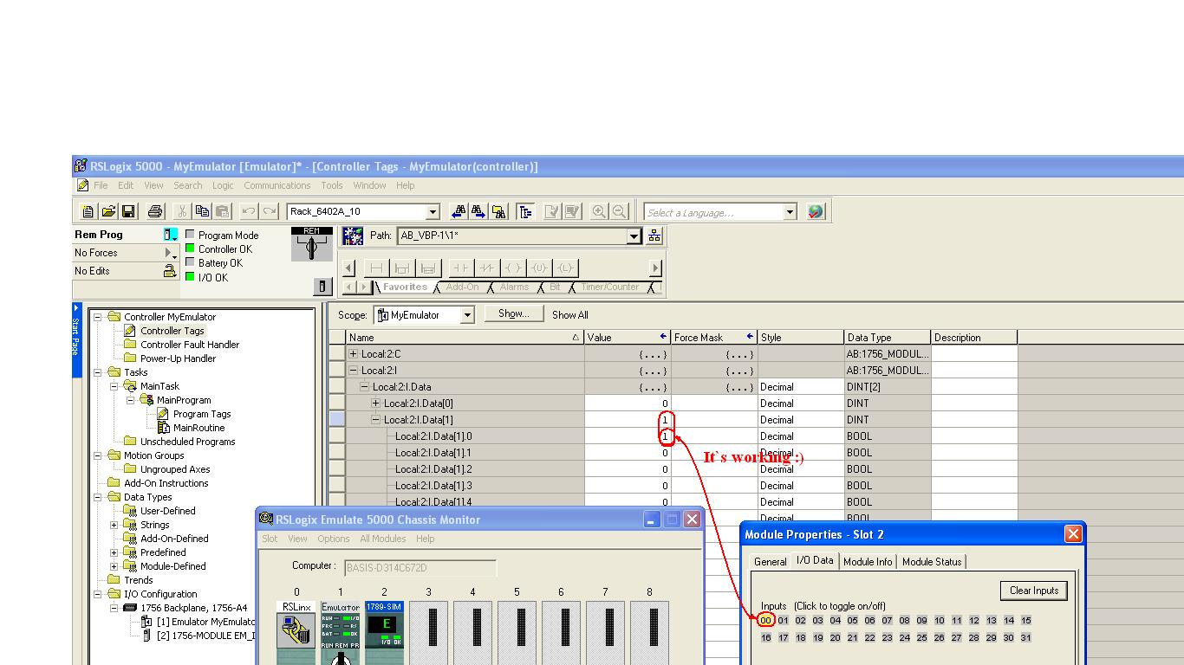Open All Modules menu in Chassis Monitor
The width and height of the screenshot is (1184, 665).
(382, 539)
